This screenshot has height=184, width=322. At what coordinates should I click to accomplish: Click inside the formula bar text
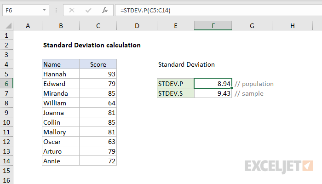207,9
